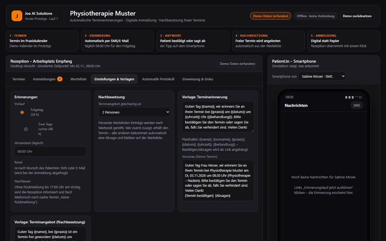Click the orange Demo-Daten (erfunden) pill in header
386x241 pixels.
click(271, 16)
